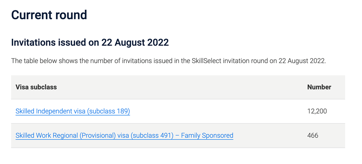Click the 466 invitations value cell

(313, 136)
